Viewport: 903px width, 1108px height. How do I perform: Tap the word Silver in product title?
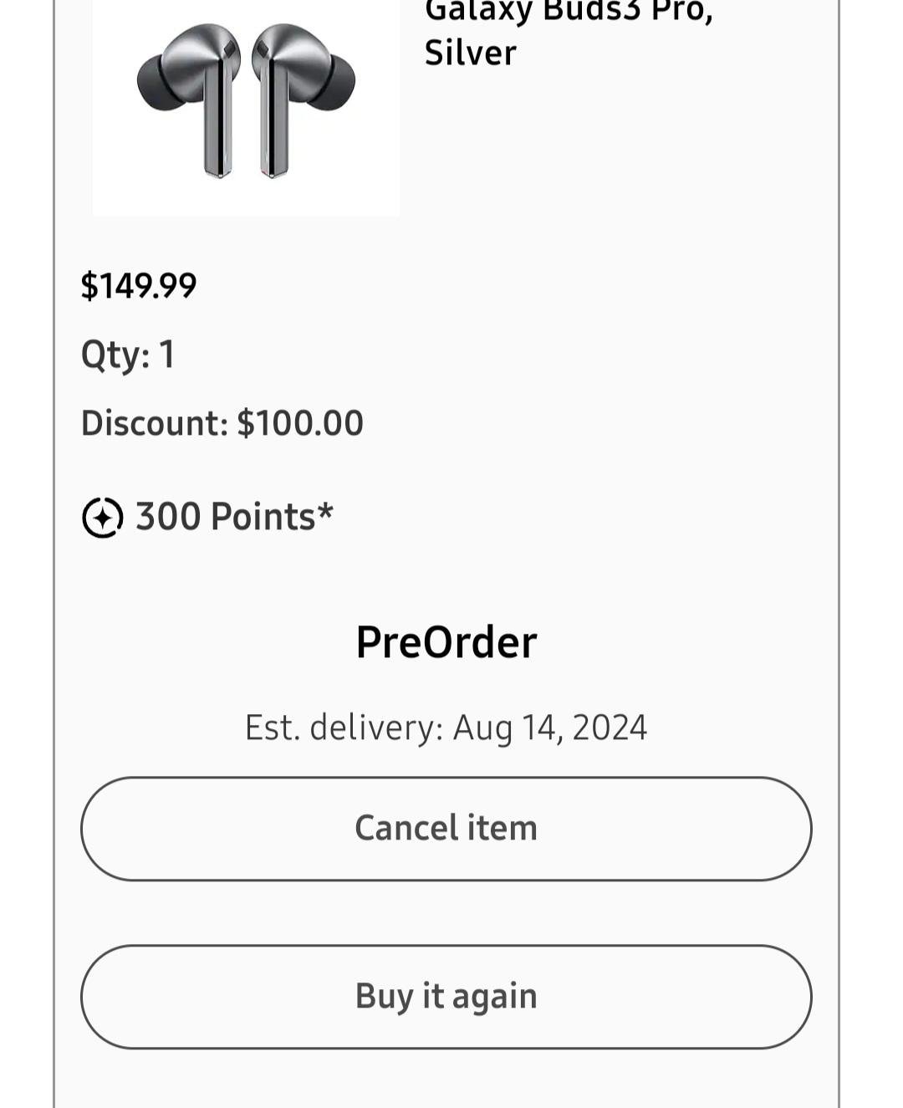pyautogui.click(x=471, y=54)
